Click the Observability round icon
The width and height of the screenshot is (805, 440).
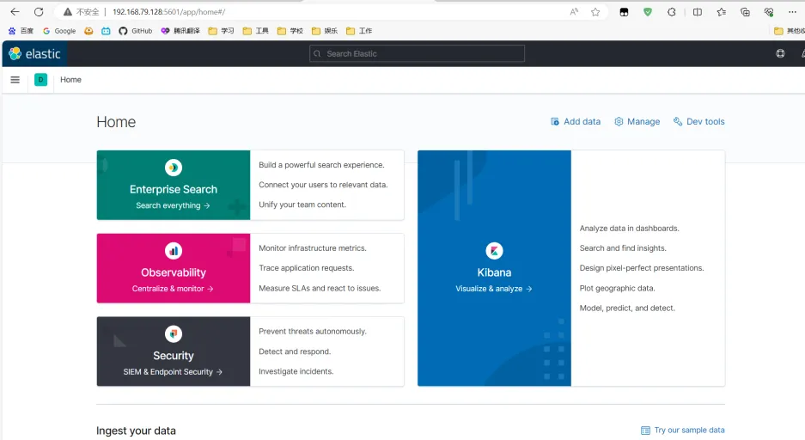pos(174,251)
